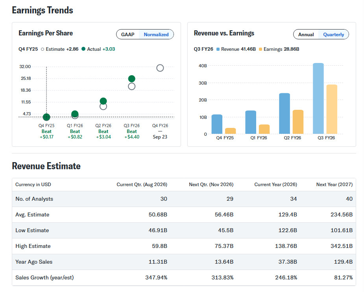Screen dimensions: 364x292
Task: Click the Q3 FY26 revenue bar
Action: coord(318,98)
